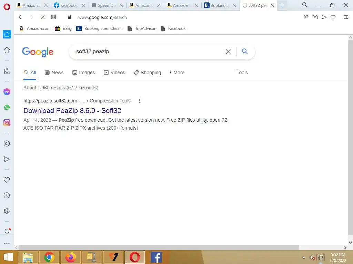Click the padlock site security icon
353x264 pixels.
tap(70, 17)
